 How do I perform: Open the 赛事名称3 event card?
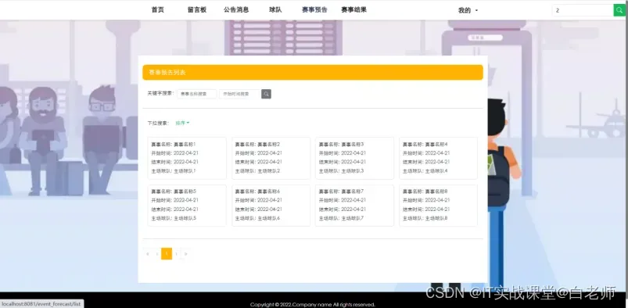coord(354,158)
